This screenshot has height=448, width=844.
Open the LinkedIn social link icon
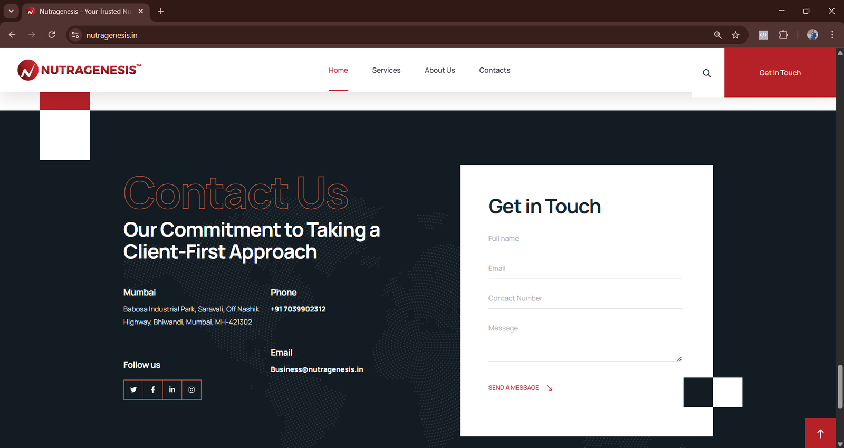click(x=172, y=390)
